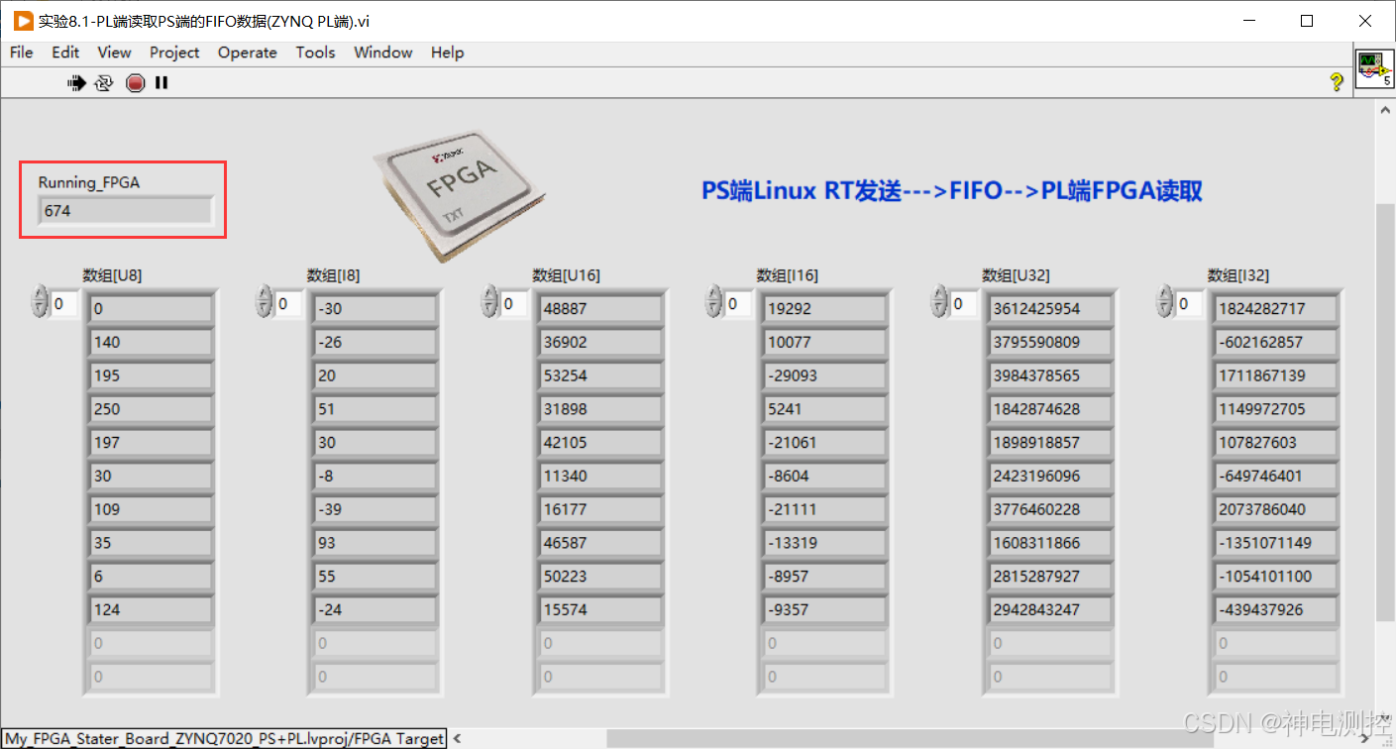Click the I16 array index stepper arrows
1396x749 pixels.
click(x=713, y=302)
